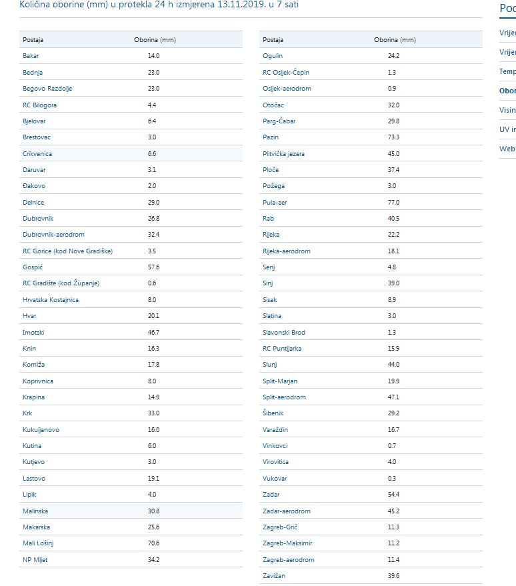Open the Crikvenica station entry
Image resolution: width=516 pixels, height=586 pixels.
(37, 154)
